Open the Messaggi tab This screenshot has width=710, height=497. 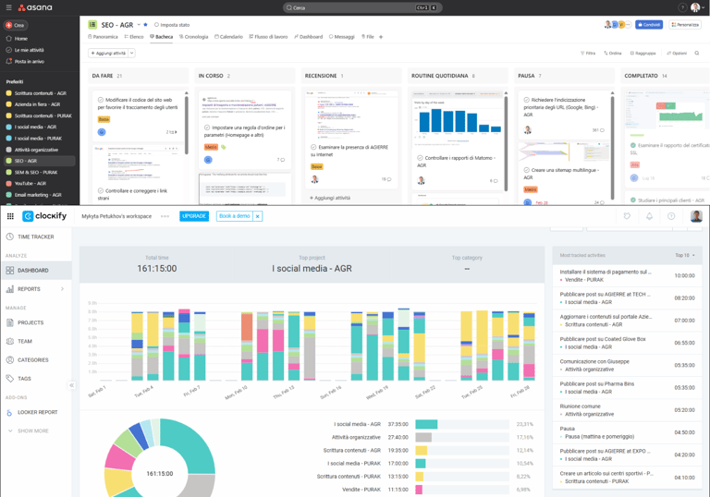(342, 37)
